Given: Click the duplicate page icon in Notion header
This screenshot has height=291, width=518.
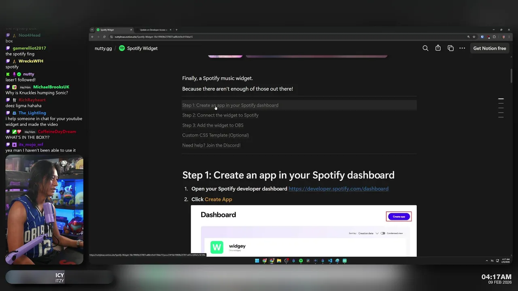Looking at the screenshot, I should [450, 48].
